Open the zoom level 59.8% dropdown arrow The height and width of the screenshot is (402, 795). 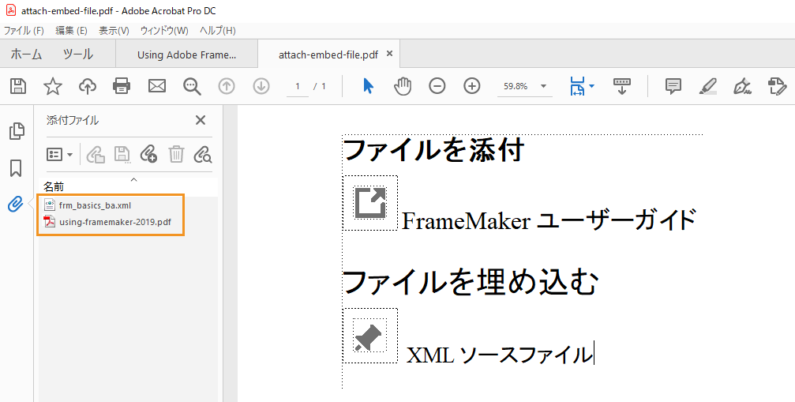coord(543,86)
